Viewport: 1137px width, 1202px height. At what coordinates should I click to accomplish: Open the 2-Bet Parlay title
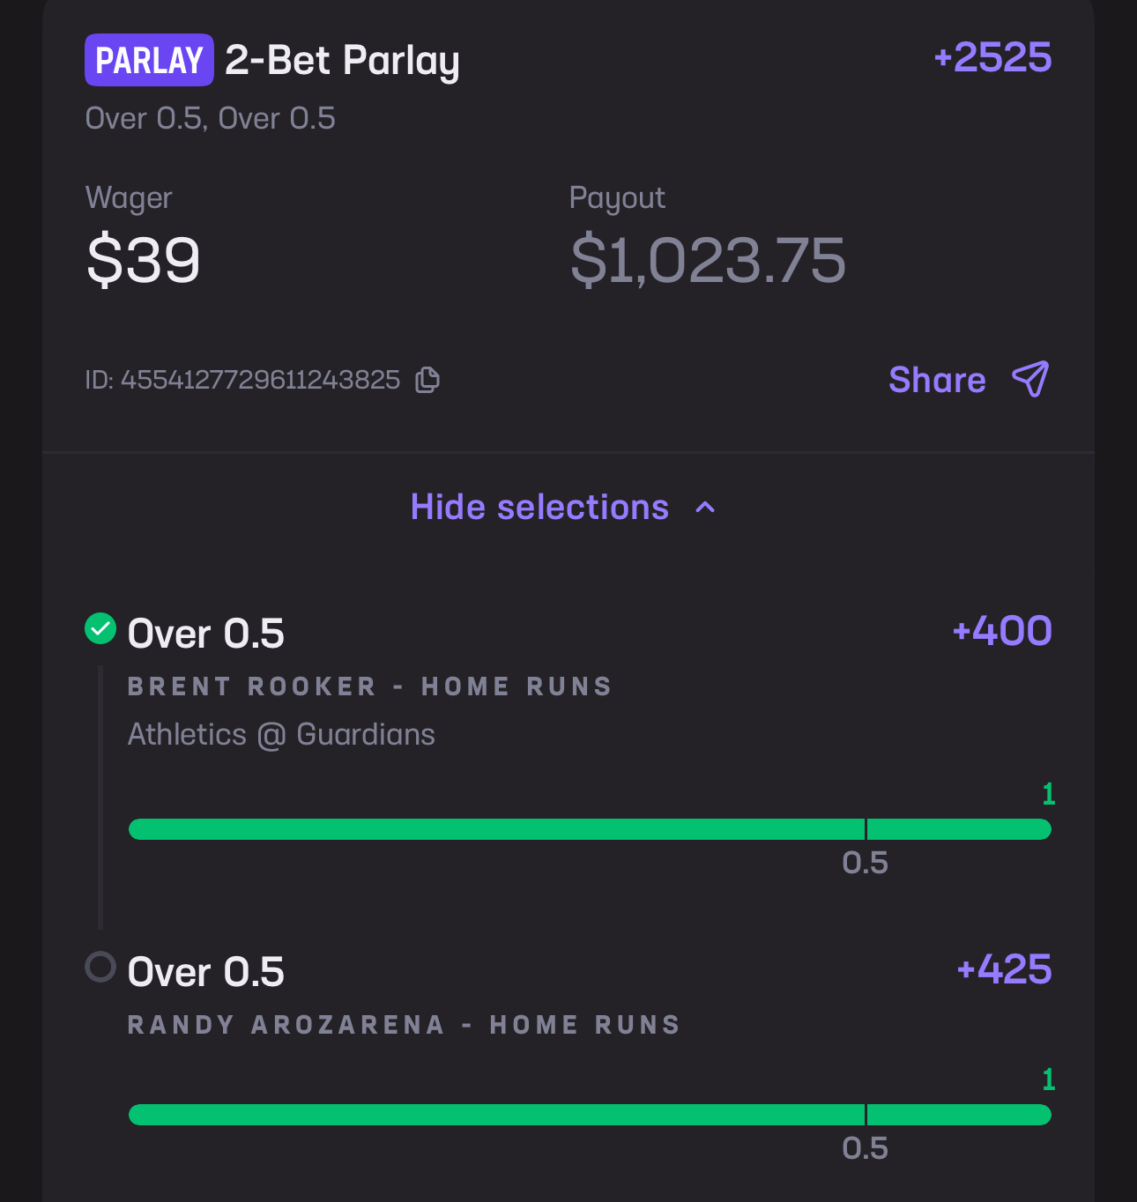point(342,61)
